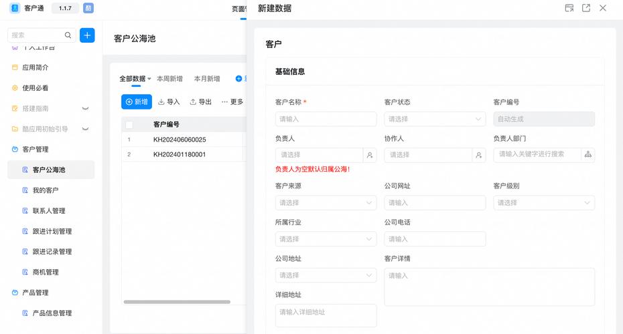Click the blue 新增 button
The image size is (623, 334).
click(x=137, y=102)
